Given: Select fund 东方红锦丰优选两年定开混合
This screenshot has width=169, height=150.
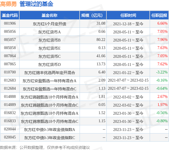Looking at the screenshot, I should (x=49, y=73).
